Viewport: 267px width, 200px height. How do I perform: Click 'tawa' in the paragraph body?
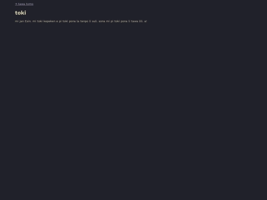134,21
